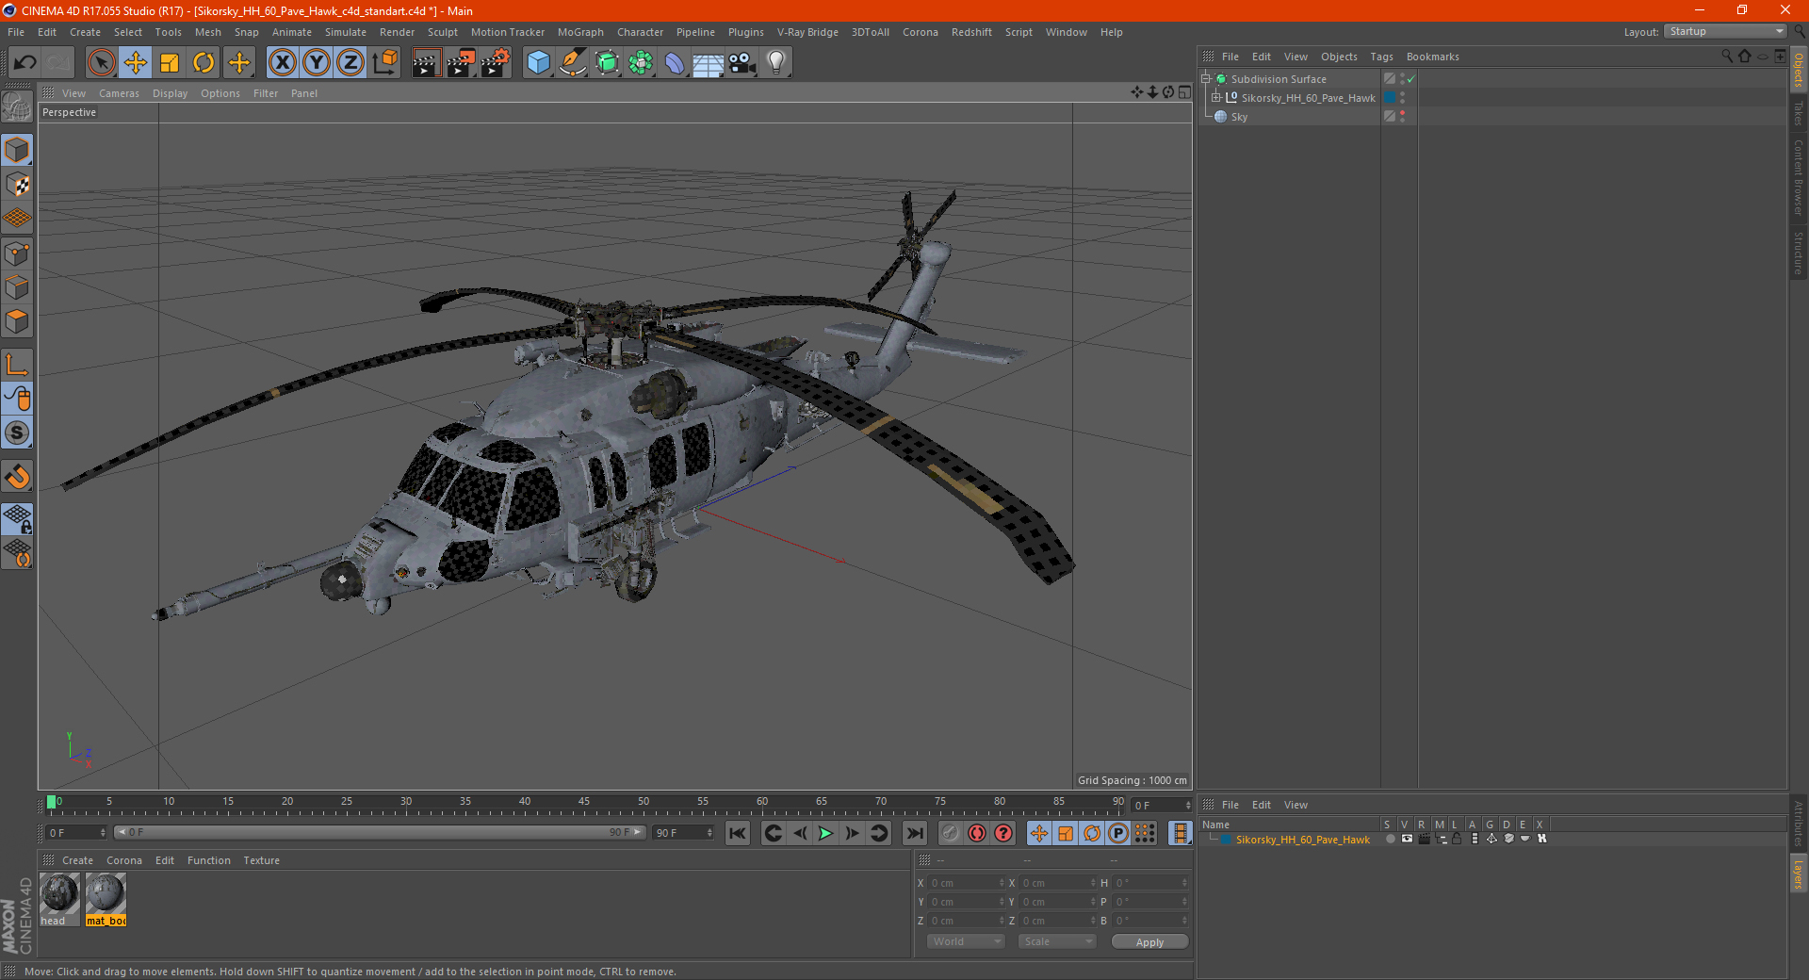Image resolution: width=1809 pixels, height=980 pixels.
Task: Toggle Sikorsky object visibility dots
Action: point(1402,98)
